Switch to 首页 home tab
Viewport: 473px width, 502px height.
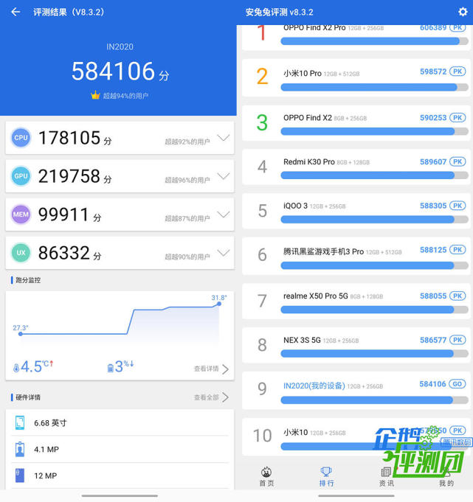pos(266,476)
